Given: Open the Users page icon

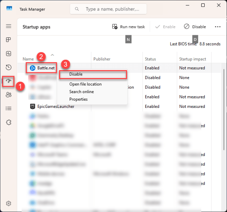Looking at the screenshot, I should 8,95.
